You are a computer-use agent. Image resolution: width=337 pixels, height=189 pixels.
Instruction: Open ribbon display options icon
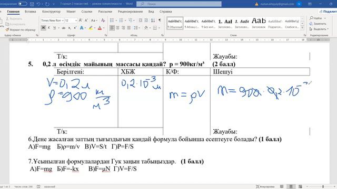tap(310, 4)
